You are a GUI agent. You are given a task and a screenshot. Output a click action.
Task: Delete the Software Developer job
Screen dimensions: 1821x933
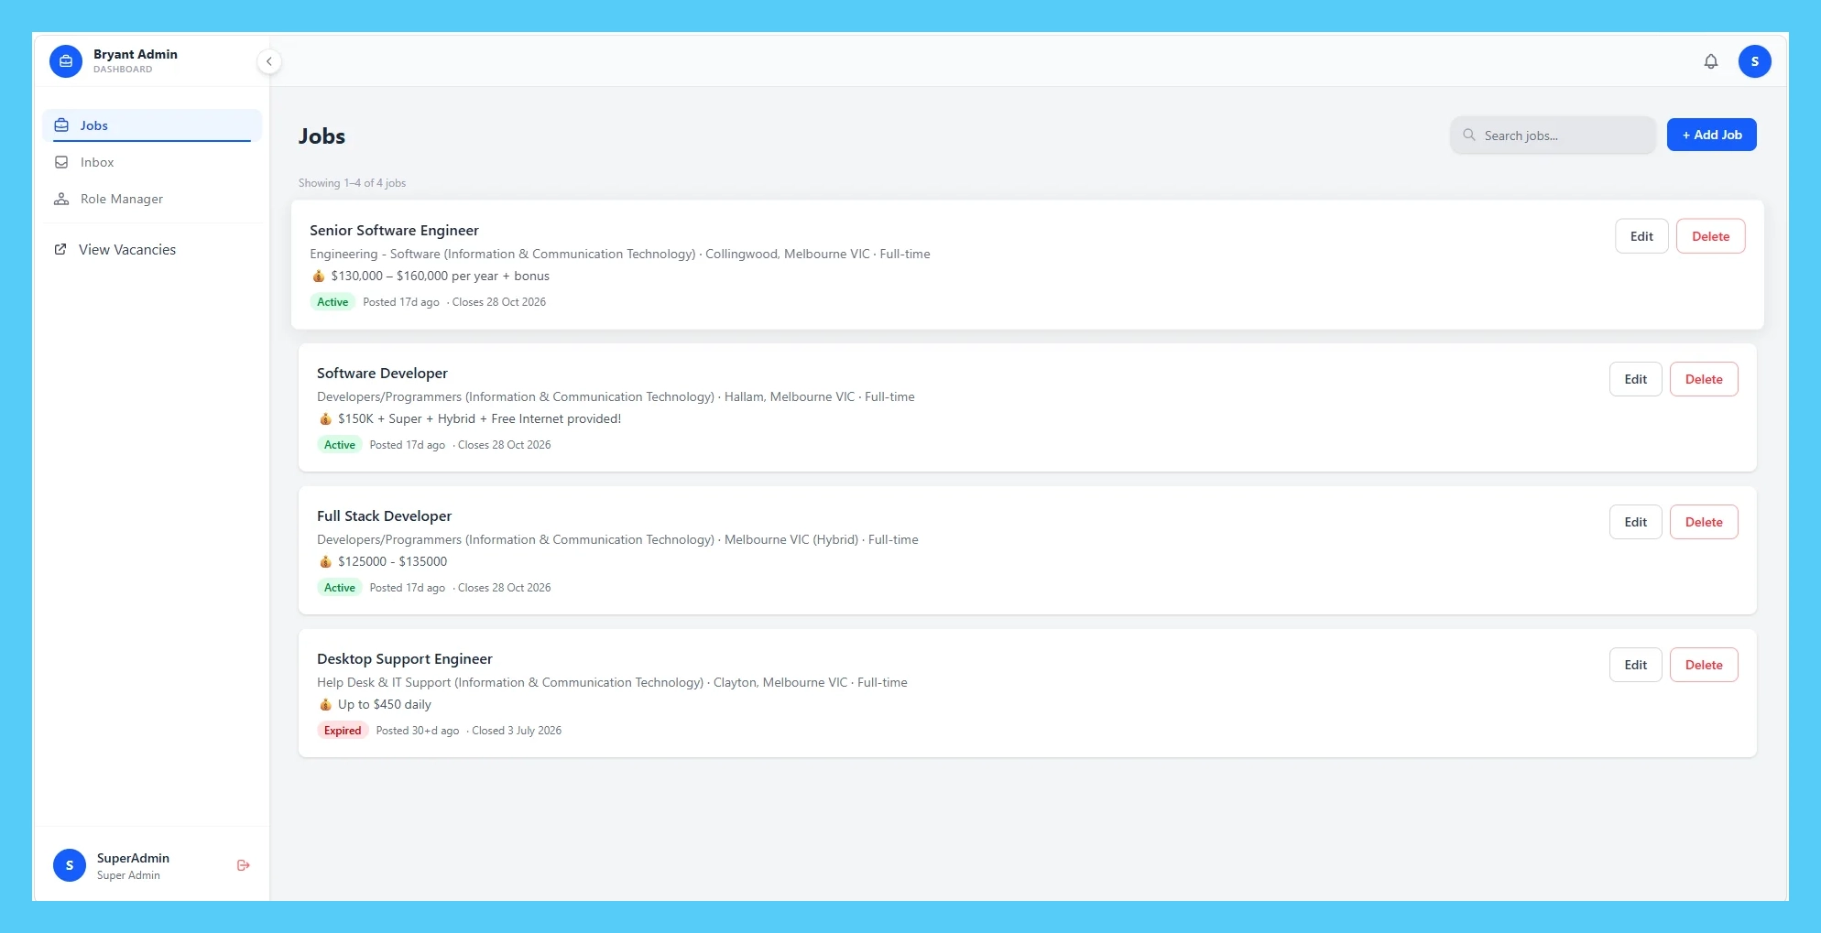[1704, 379]
